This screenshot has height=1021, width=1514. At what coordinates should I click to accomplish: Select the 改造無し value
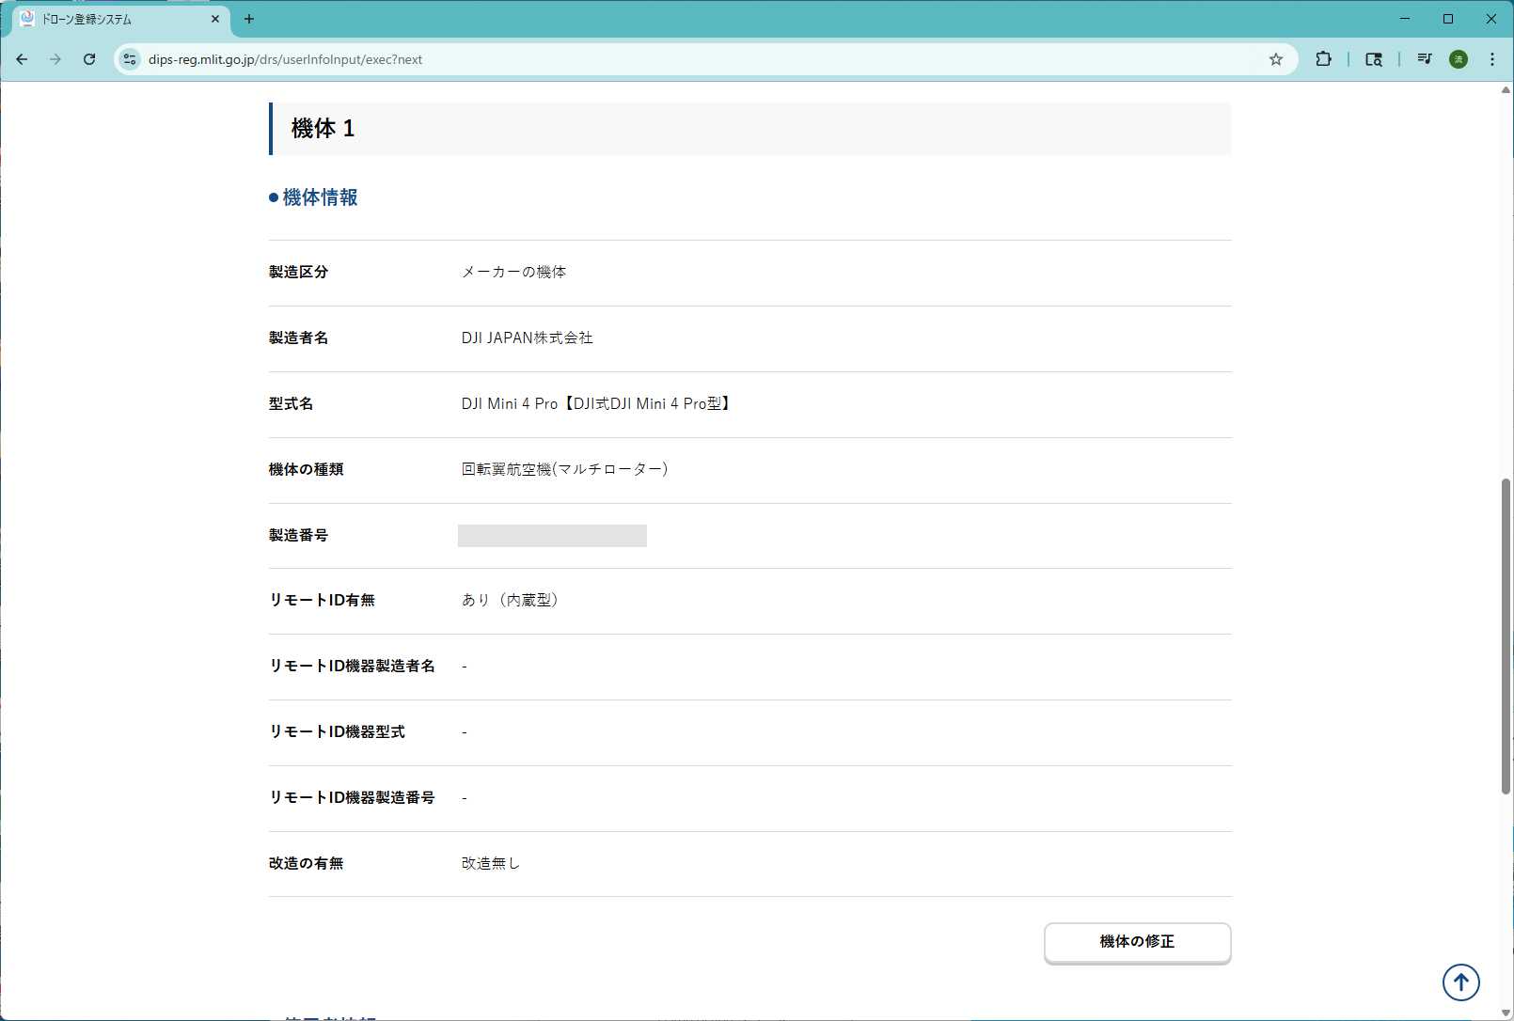(x=490, y=863)
